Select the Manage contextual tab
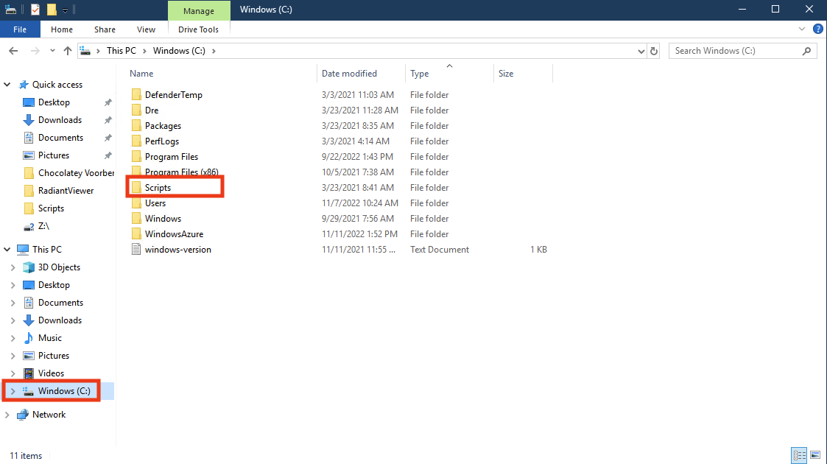 [x=199, y=10]
